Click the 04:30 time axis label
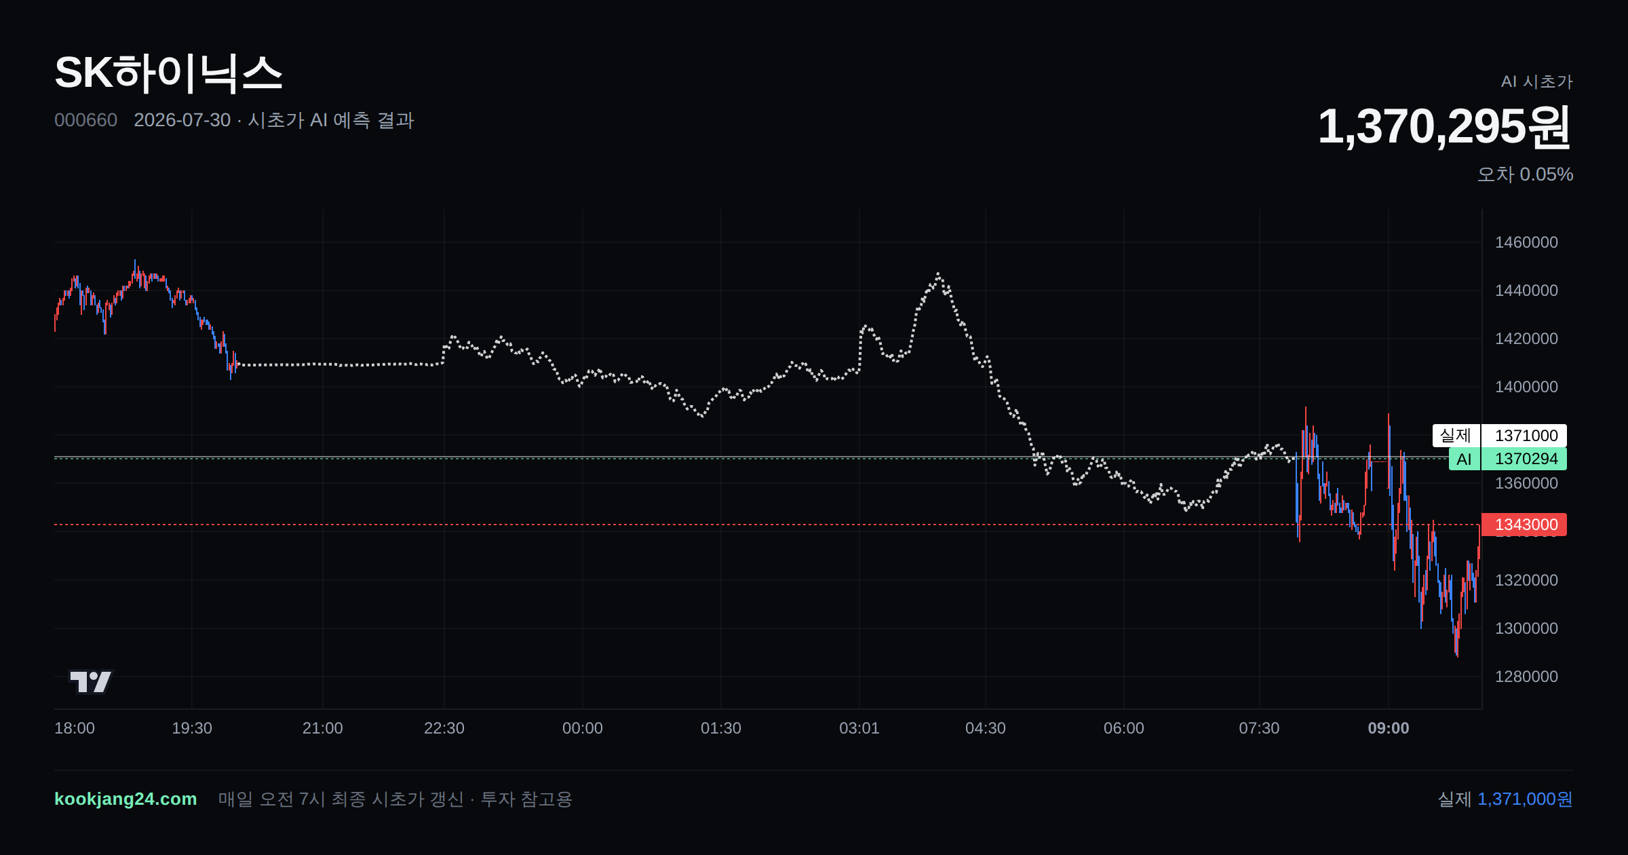 point(986,728)
